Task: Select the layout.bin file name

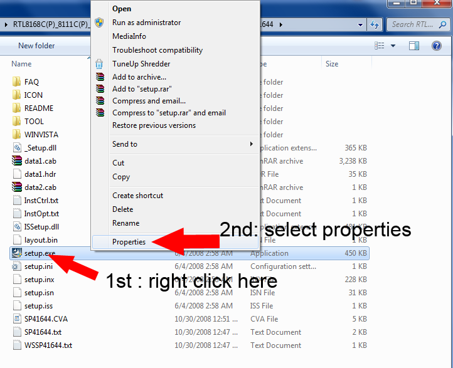Action: pos(41,240)
